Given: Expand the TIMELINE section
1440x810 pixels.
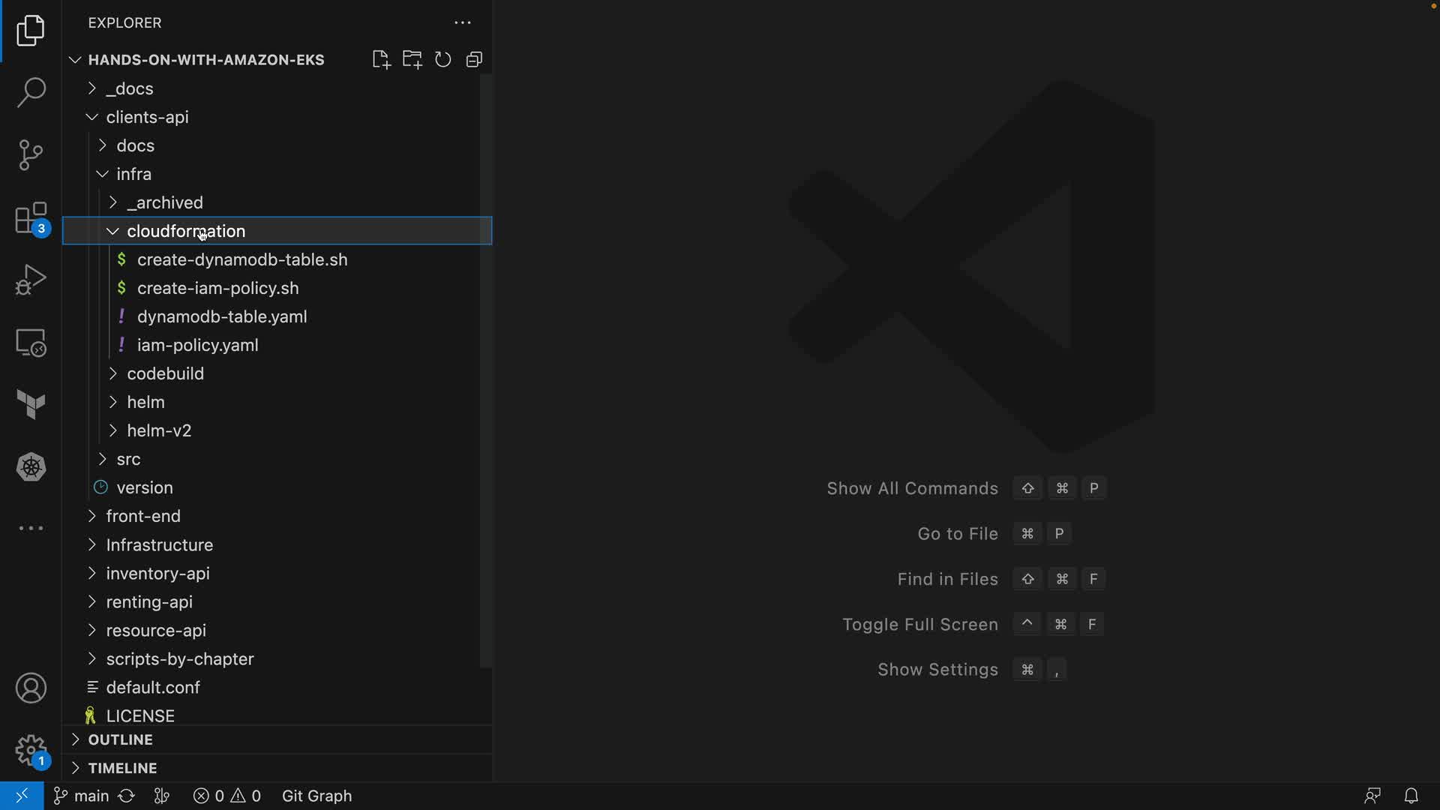Looking at the screenshot, I should pos(122,768).
